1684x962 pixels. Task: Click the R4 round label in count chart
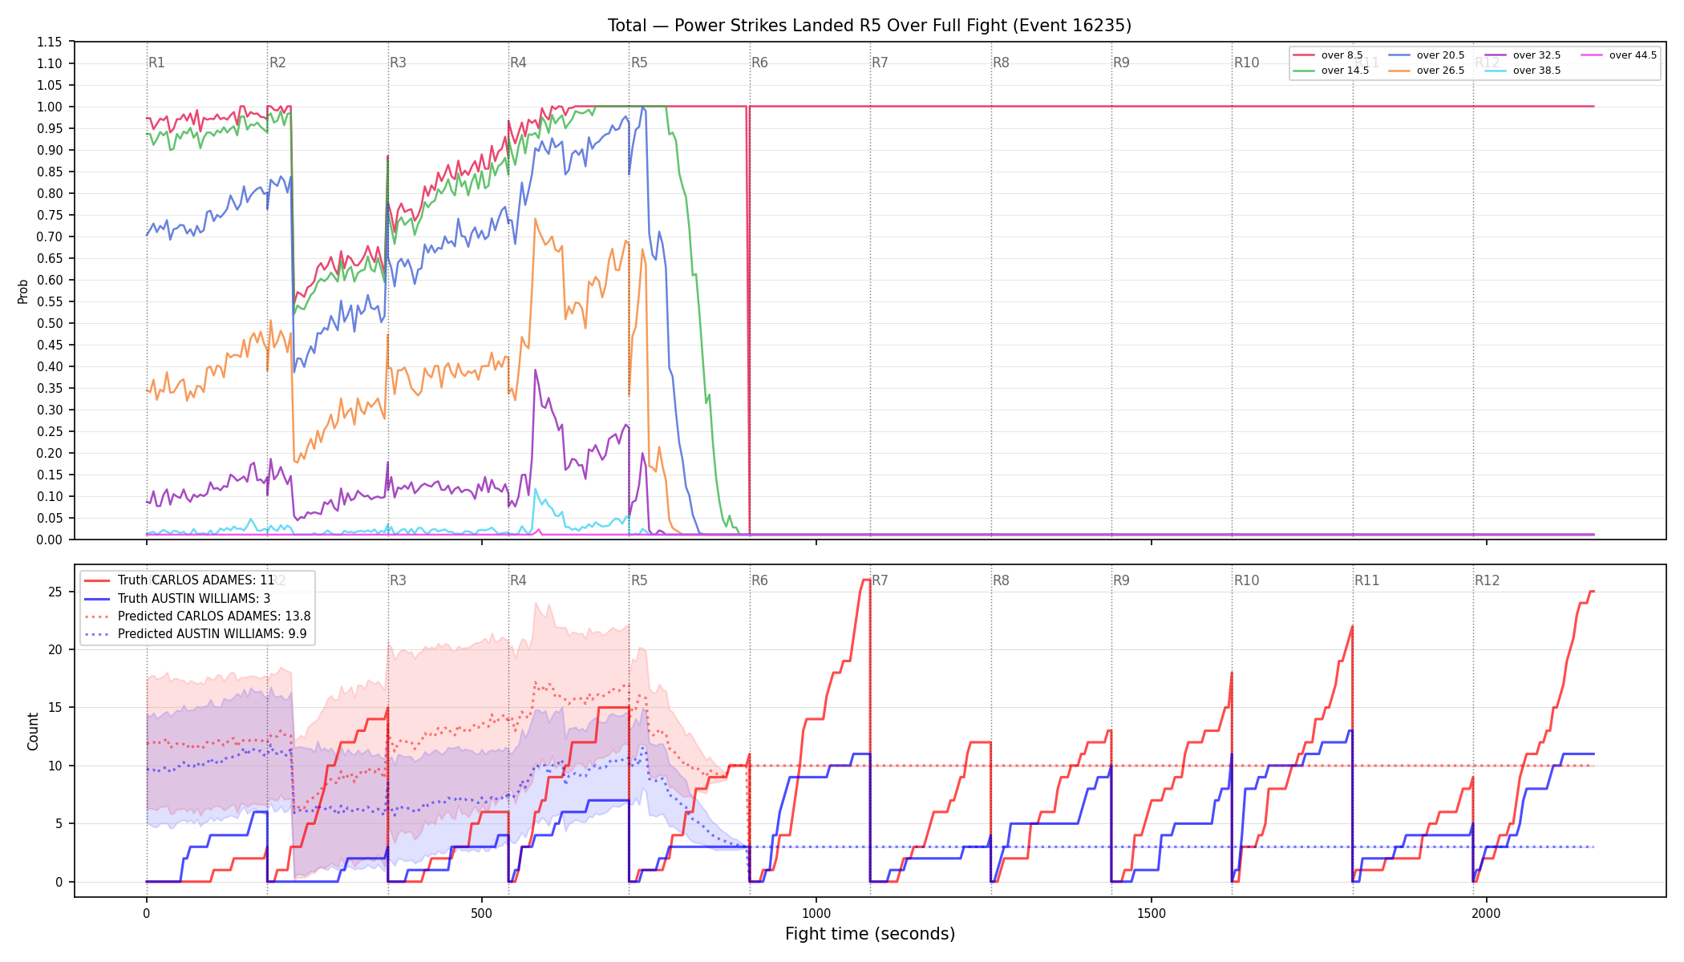(519, 580)
